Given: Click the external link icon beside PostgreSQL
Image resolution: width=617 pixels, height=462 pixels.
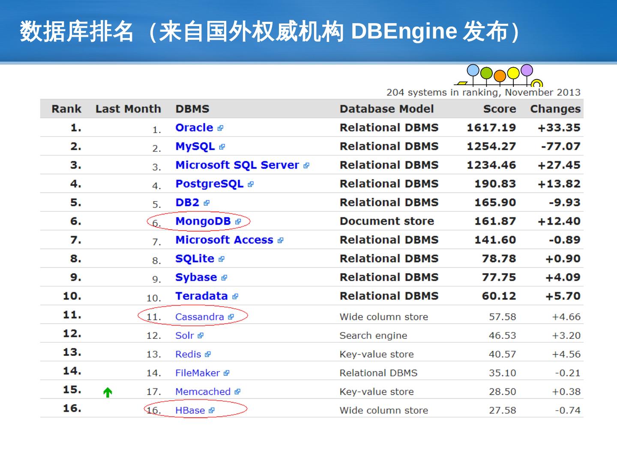Looking at the screenshot, I should tap(251, 184).
